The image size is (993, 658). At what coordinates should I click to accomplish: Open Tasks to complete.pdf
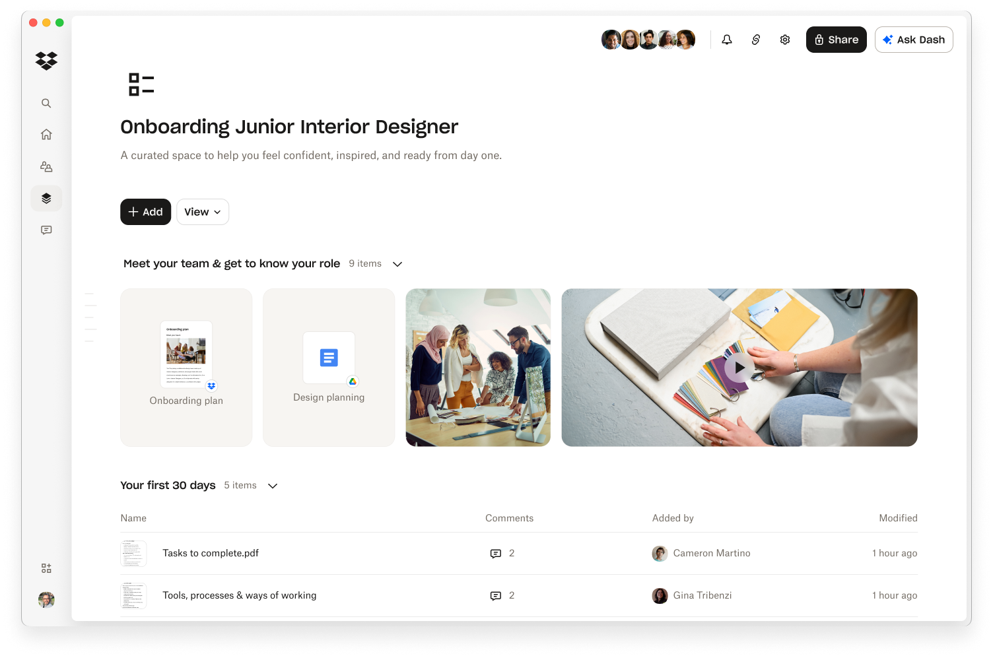click(211, 553)
